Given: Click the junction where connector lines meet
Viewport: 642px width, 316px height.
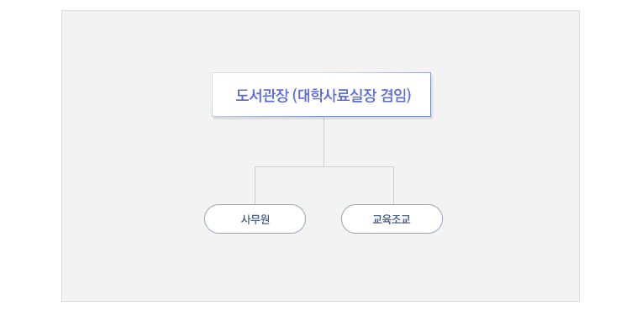Looking at the screenshot, I should [324, 166].
